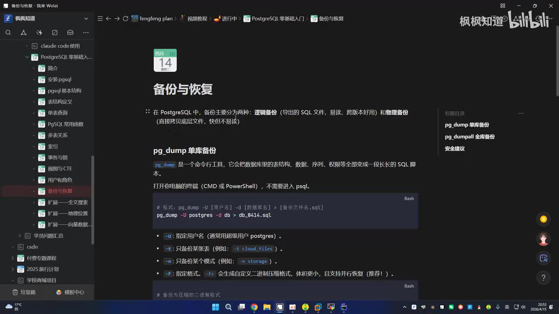Go back with the left arrow

108,19
